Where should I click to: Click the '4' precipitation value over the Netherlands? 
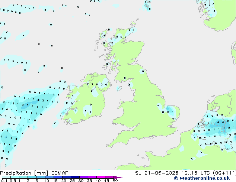point(218,122)
